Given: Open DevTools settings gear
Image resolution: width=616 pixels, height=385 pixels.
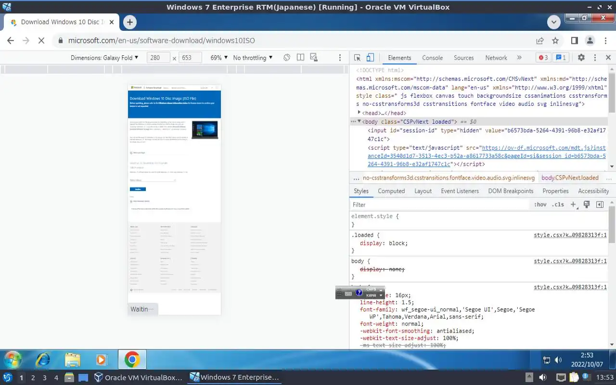Looking at the screenshot, I should tap(581, 58).
